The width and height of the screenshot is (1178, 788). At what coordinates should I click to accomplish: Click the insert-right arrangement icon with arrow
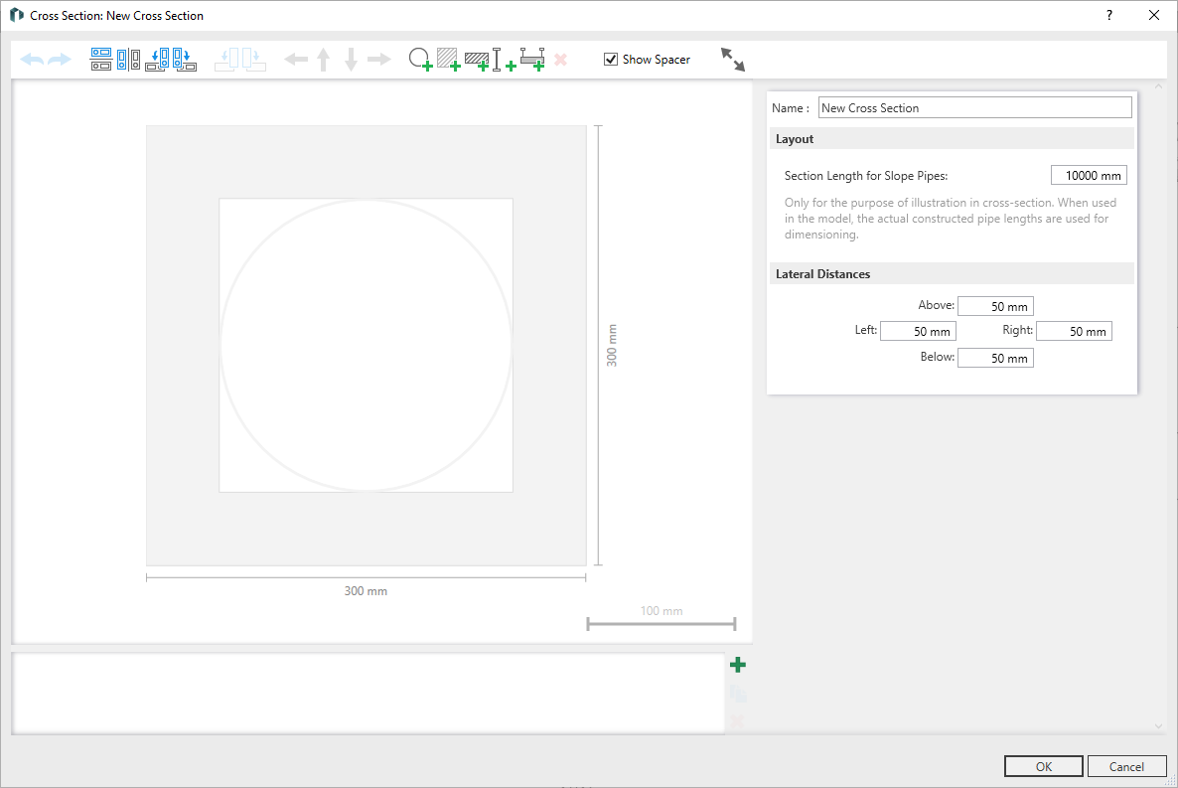click(x=185, y=60)
